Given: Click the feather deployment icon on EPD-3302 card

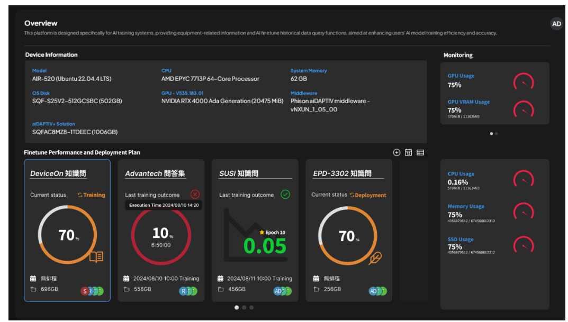Looking at the screenshot, I should point(375,259).
